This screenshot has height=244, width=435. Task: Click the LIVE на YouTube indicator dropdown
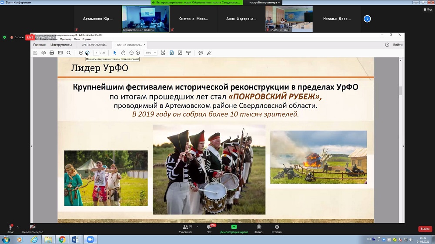click(41, 37)
